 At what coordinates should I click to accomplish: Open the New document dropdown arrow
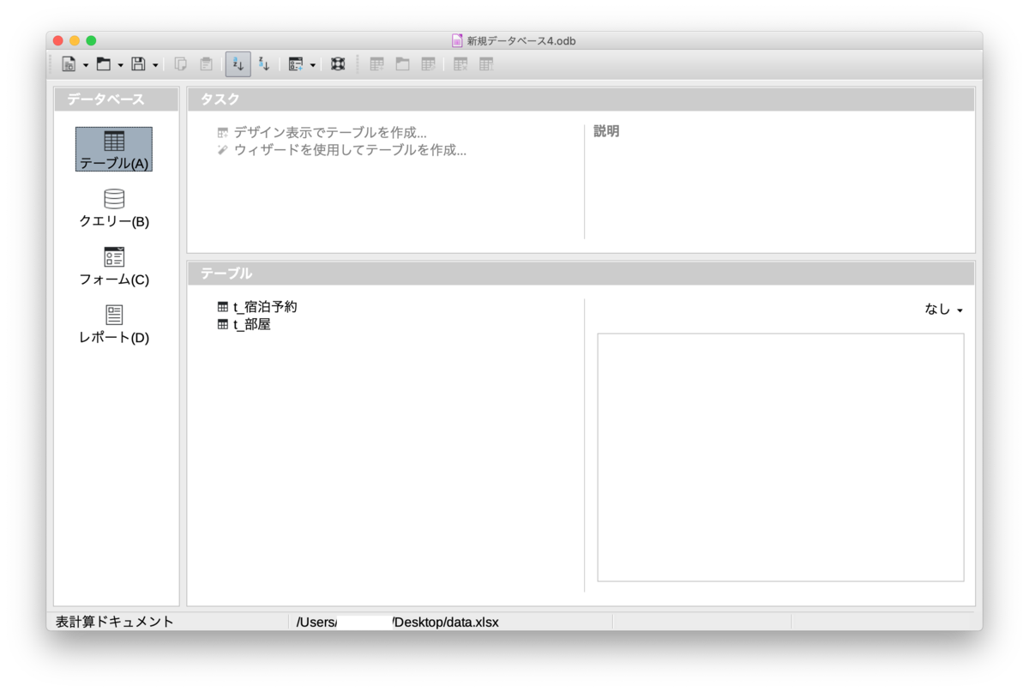click(x=86, y=65)
